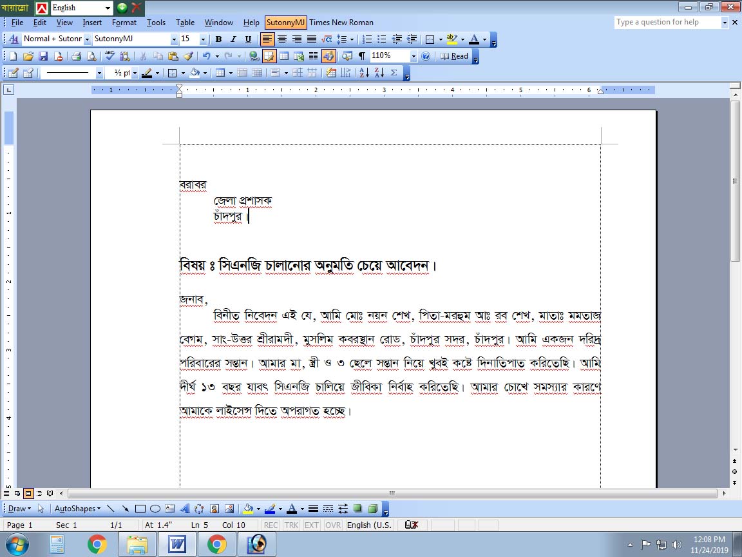
Task: Expand the zoom percentage dropdown
Action: click(x=414, y=56)
